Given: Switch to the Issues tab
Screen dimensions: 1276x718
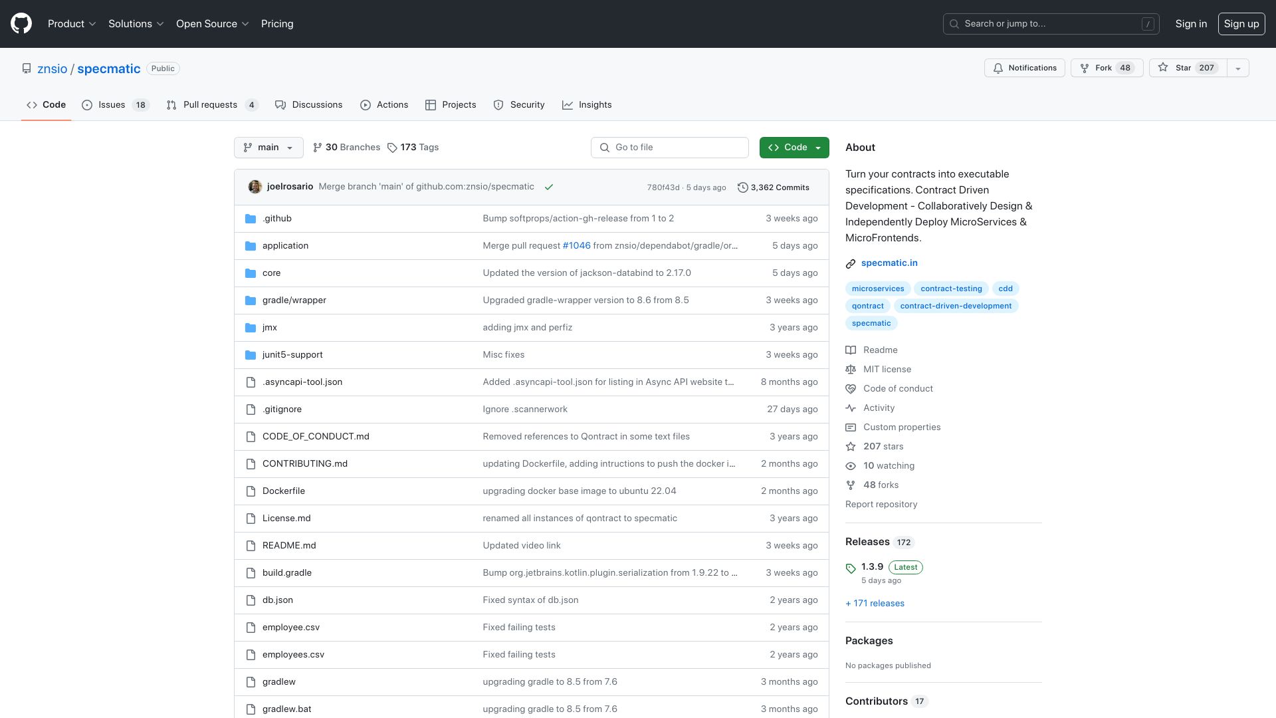Looking at the screenshot, I should click(116, 105).
